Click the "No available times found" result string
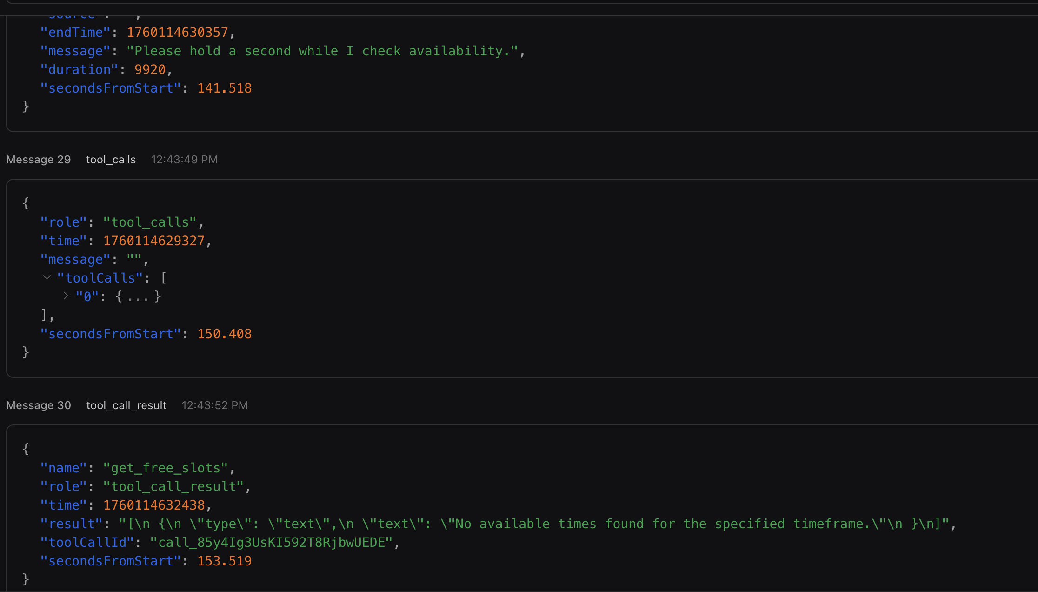This screenshot has height=592, width=1038. pyautogui.click(x=533, y=524)
